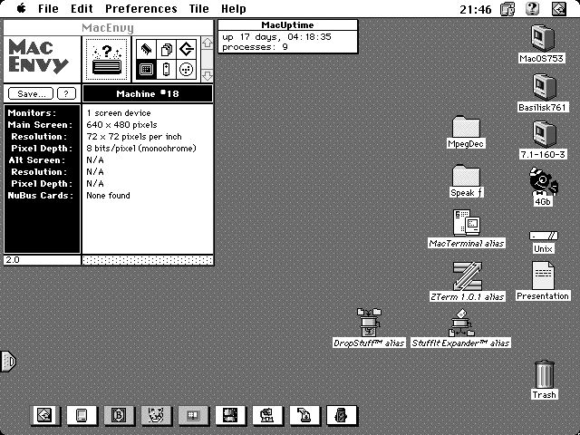Click the battery icon in MacEnvy panel

click(166, 70)
